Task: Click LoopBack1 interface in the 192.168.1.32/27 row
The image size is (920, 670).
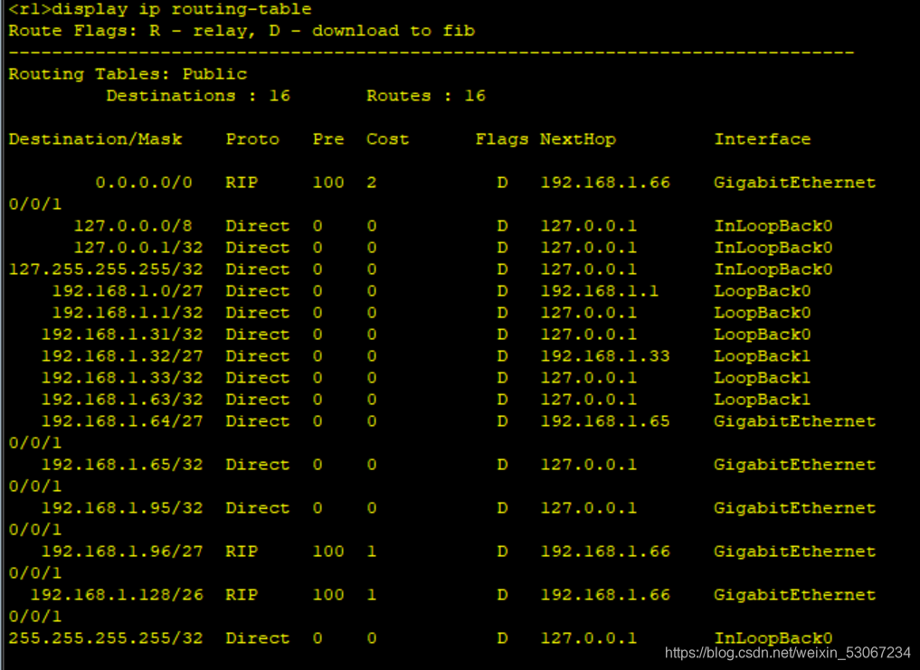Action: (763, 356)
